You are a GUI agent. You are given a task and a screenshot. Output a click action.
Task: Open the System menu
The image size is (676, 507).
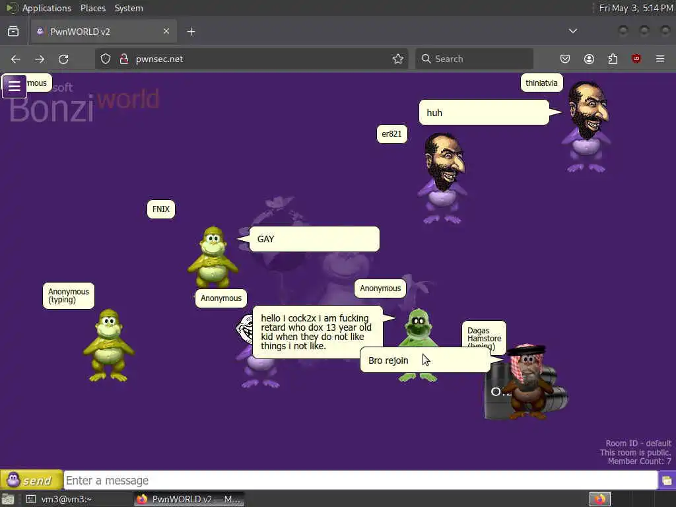click(x=129, y=8)
